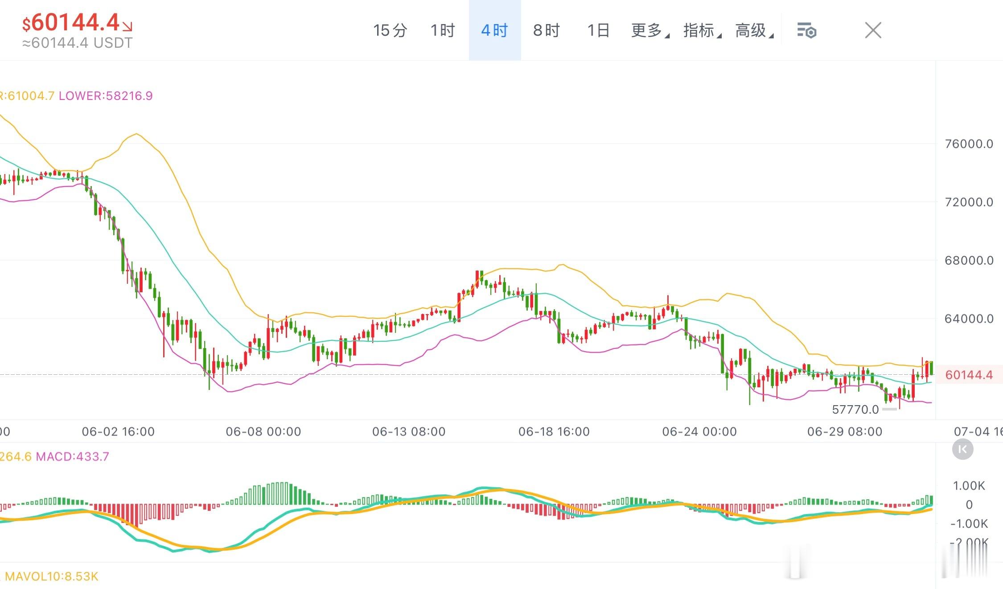
Task: Select the 4时 timeframe tab
Action: (495, 30)
